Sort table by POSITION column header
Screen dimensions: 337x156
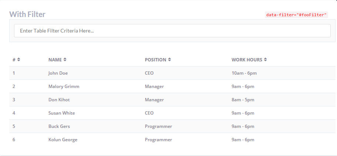point(156,60)
